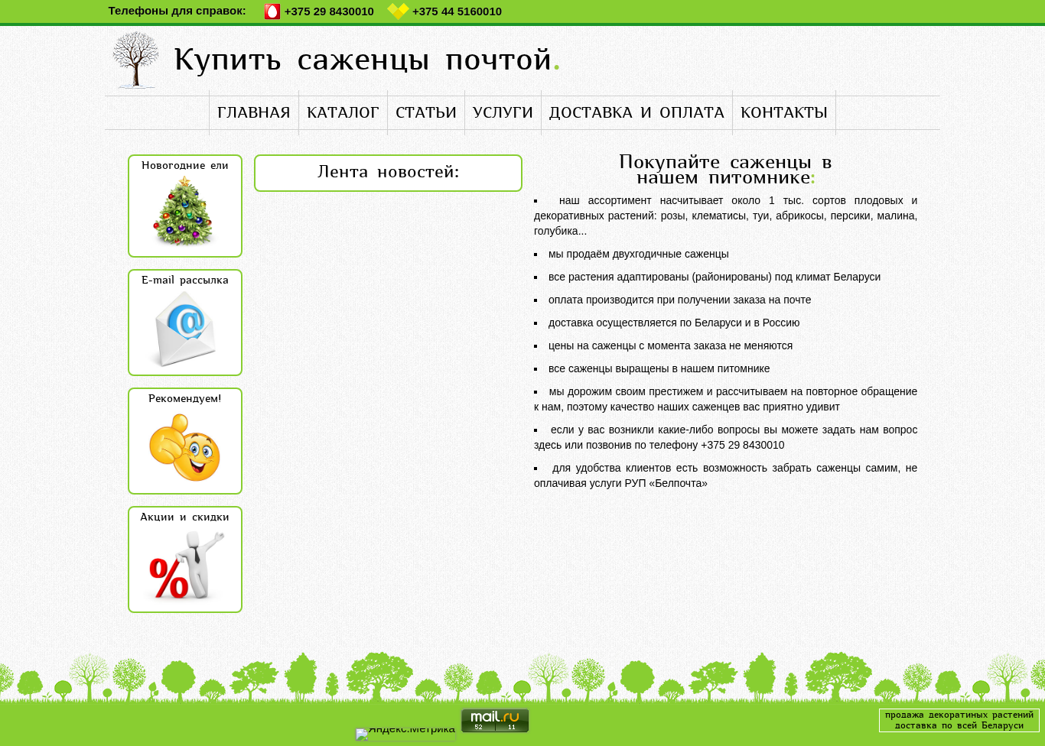Select the УСЛУГИ menu item
Viewport: 1045px width, 746px height.
[x=503, y=112]
